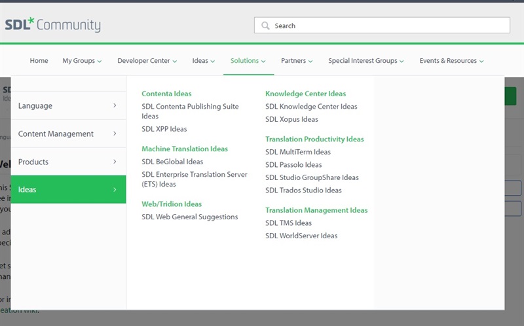524x326 pixels.
Task: Open the Translation Productivity Ideas heading
Action: 314,139
